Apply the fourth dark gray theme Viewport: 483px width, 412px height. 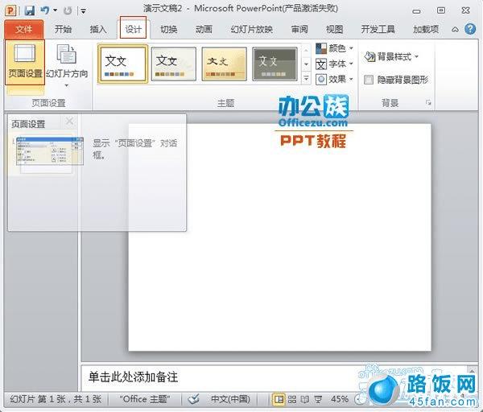click(x=275, y=64)
